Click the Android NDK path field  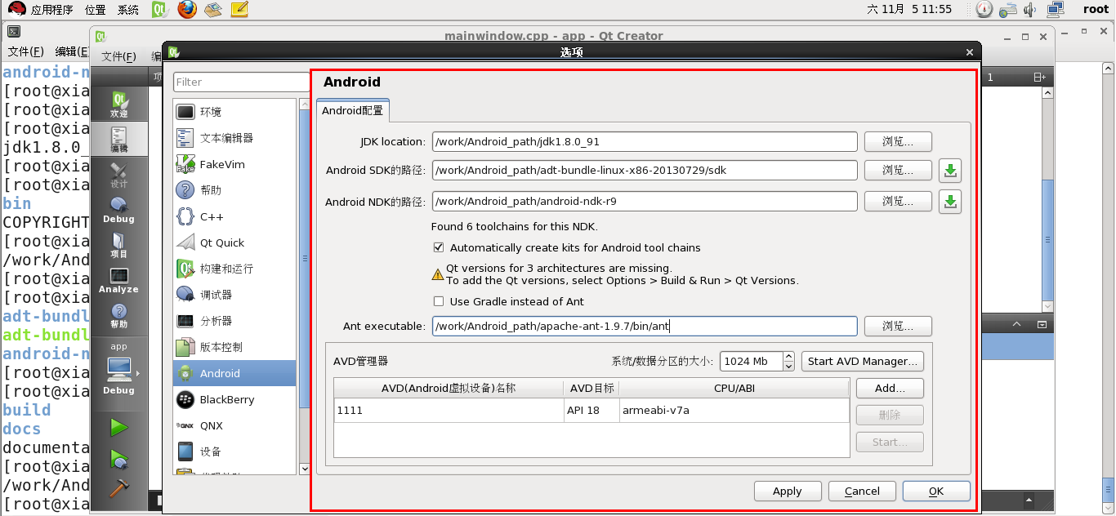coord(645,201)
